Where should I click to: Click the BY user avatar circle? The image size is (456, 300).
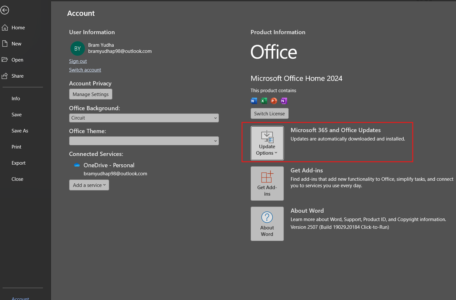pos(78,49)
